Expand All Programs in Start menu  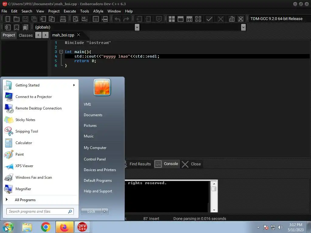pos(25,200)
